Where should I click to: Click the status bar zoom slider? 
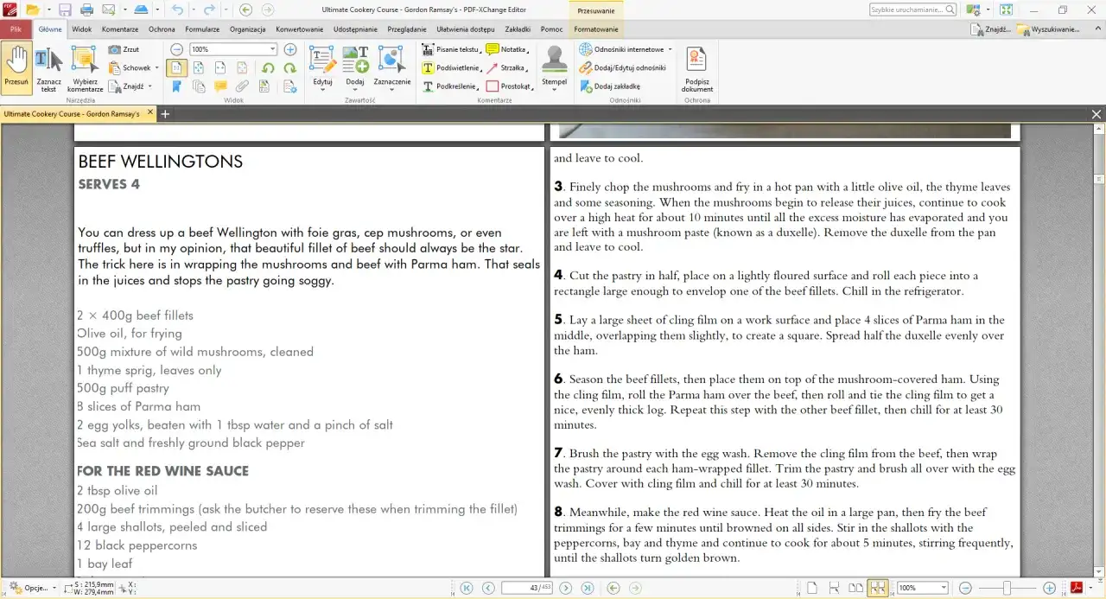click(x=1007, y=588)
